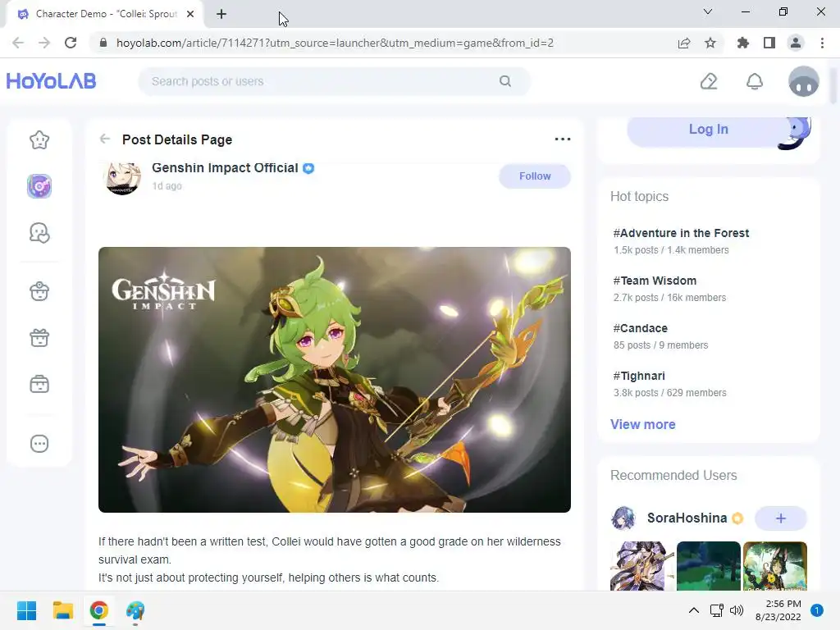Open a new browser tab
Image resolution: width=840 pixels, height=630 pixels.
(x=221, y=15)
